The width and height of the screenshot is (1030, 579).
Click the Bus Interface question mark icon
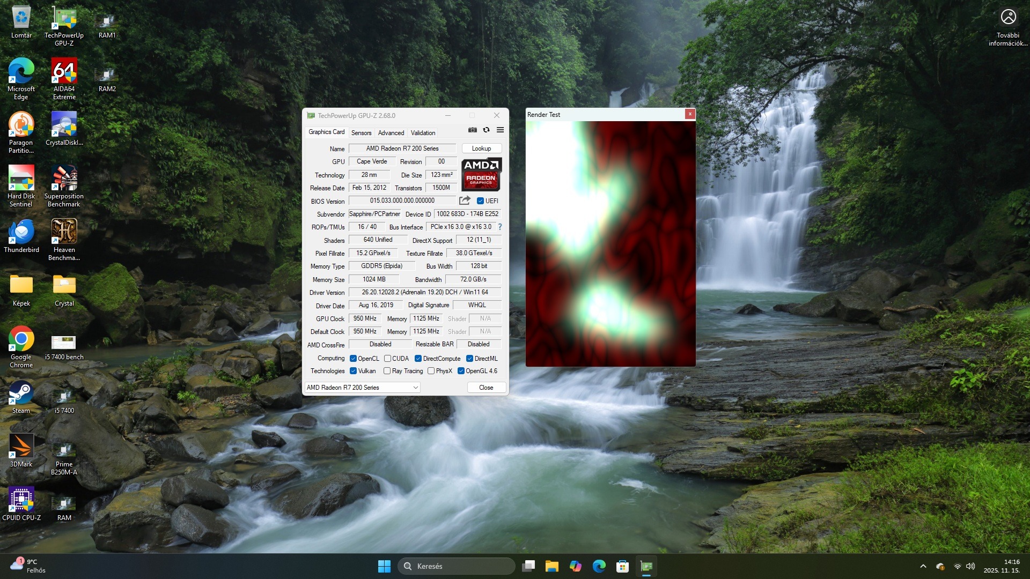coord(499,227)
